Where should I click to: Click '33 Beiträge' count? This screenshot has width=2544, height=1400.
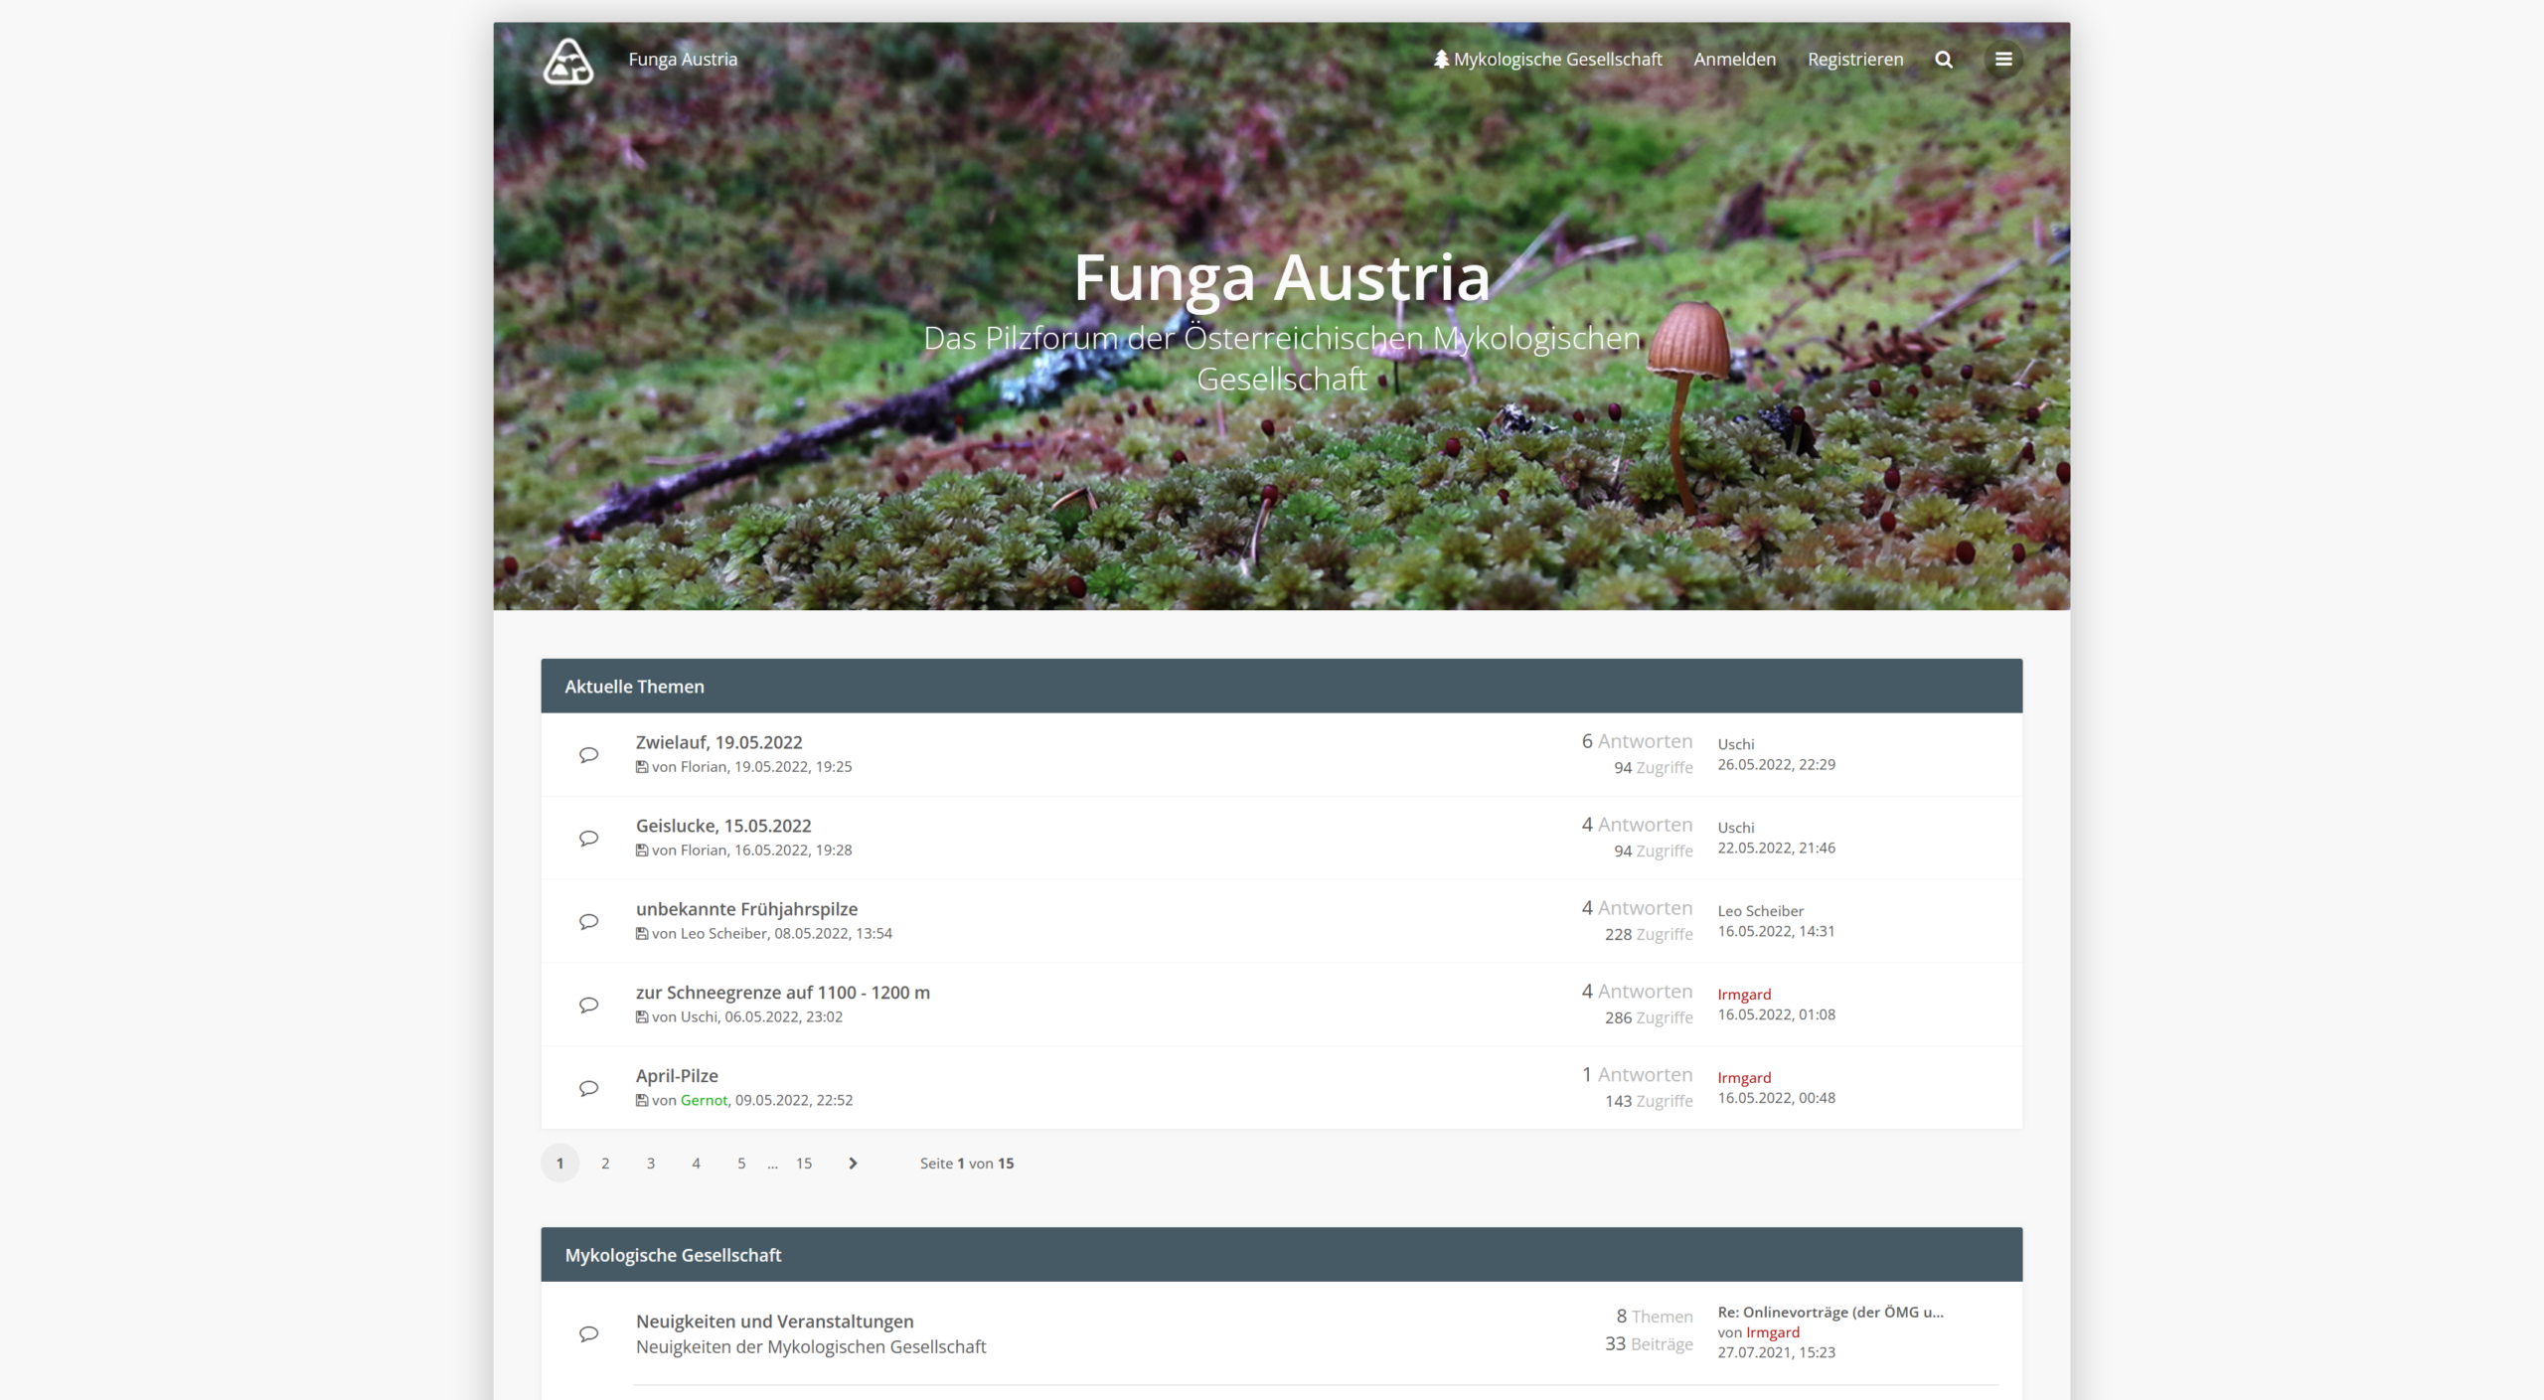1649,1344
